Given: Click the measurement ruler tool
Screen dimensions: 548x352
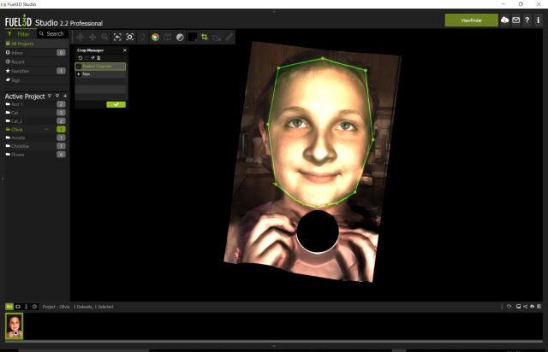Looking at the screenshot, I should click(229, 37).
